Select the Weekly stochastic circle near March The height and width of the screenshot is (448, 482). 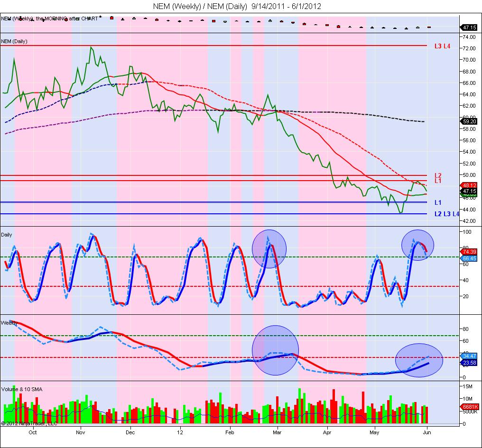276,350
